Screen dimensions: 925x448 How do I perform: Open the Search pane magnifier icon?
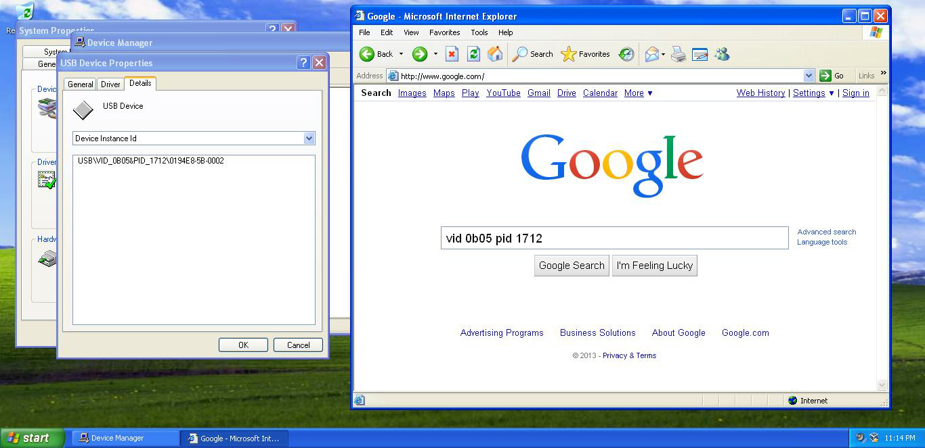(519, 54)
